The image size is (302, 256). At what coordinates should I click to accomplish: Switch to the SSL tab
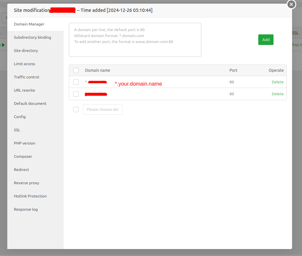17,130
